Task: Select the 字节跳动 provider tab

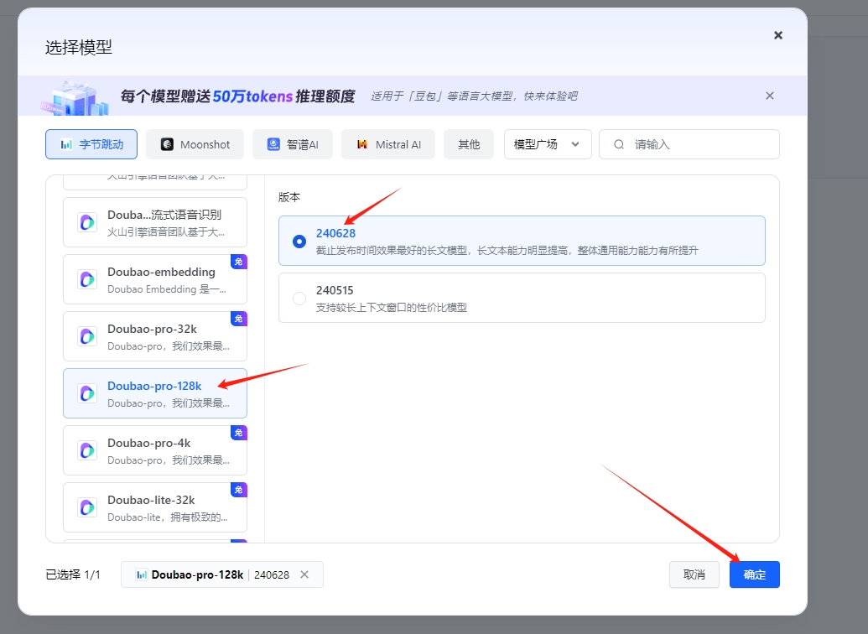Action: (91, 144)
